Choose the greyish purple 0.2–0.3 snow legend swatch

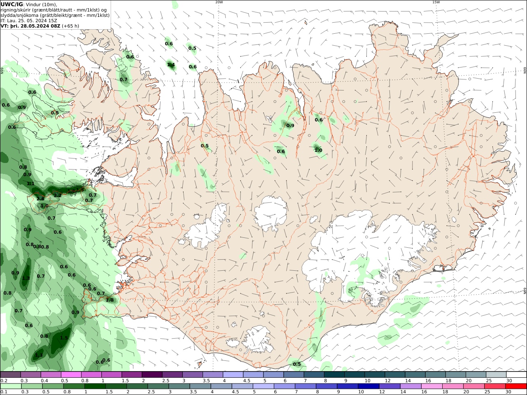(11, 374)
